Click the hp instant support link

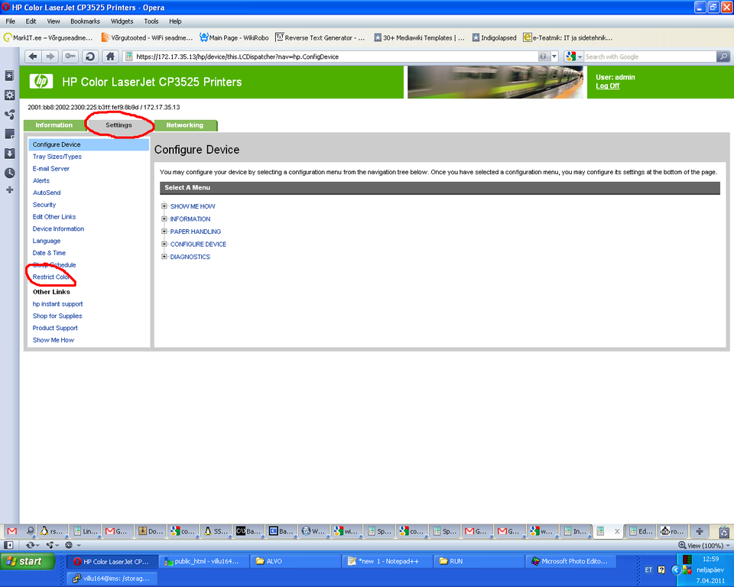coord(57,303)
